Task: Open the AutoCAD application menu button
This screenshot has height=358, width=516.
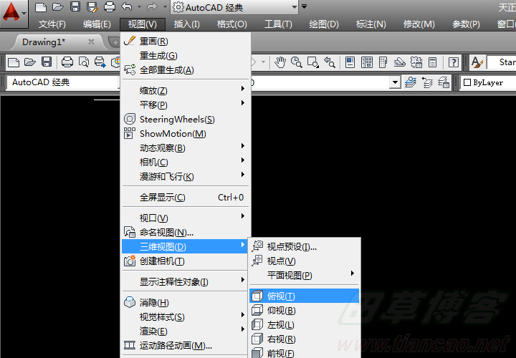Action: tap(14, 13)
